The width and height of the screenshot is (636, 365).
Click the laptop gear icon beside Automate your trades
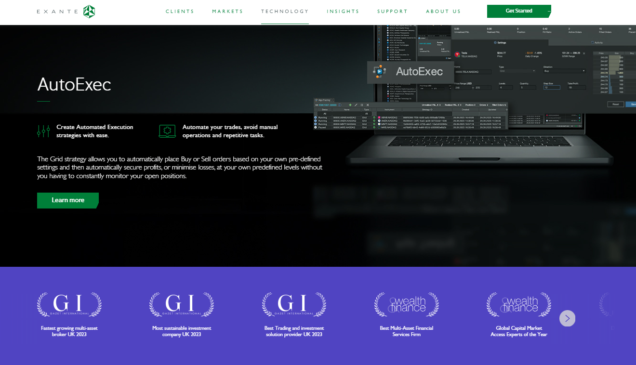click(167, 131)
